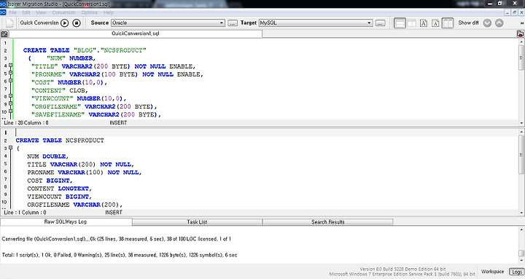Select vertical split layout icon
Viewport: 525px width, 279px height.
click(x=411, y=23)
